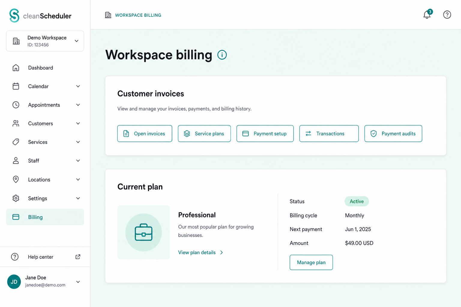Click the Manage plan button
The image size is (461, 307).
click(311, 262)
